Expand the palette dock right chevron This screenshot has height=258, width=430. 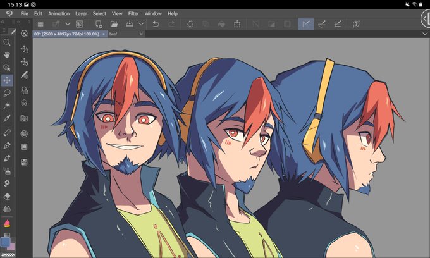(x=29, y=21)
